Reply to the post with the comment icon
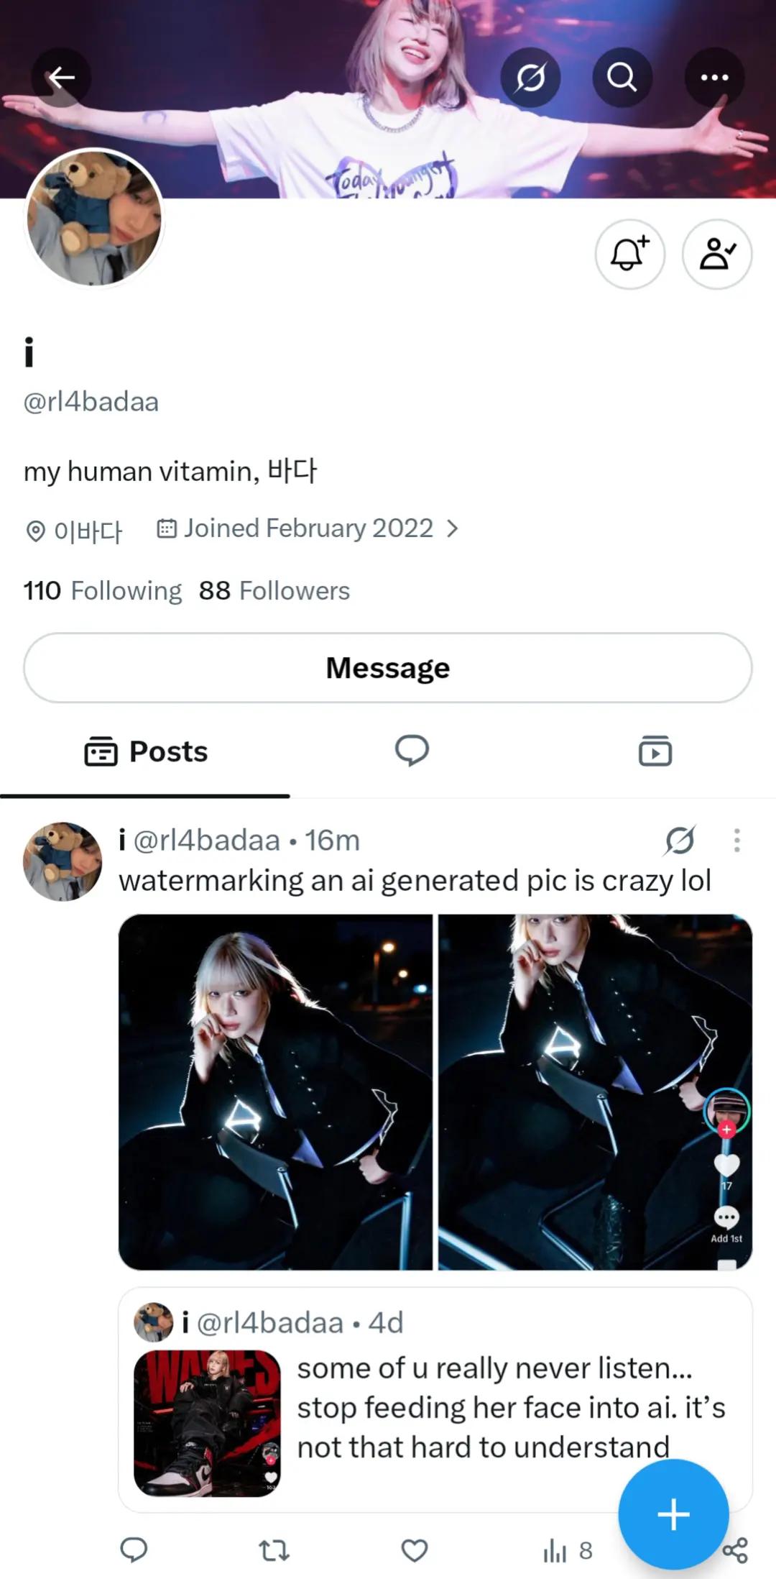The width and height of the screenshot is (776, 1579). coord(134,1550)
